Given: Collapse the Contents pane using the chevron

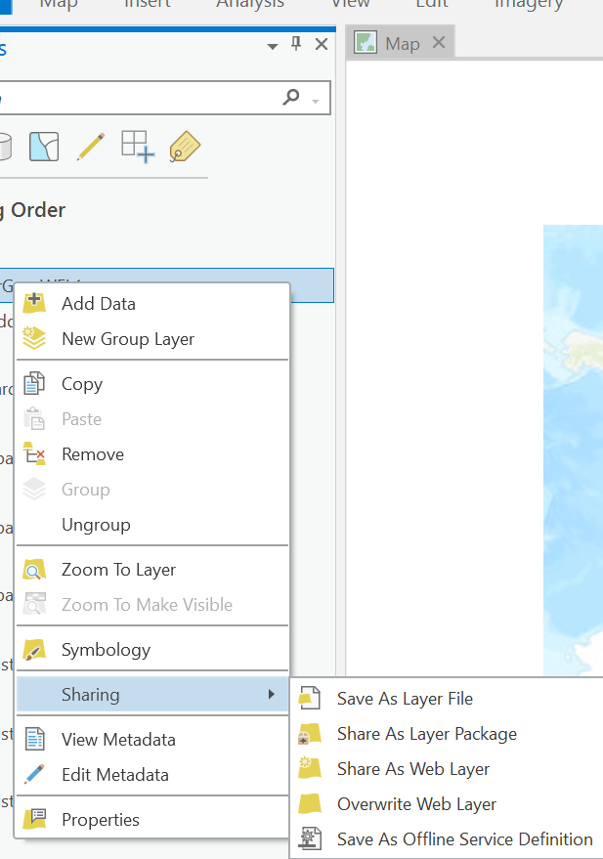Looking at the screenshot, I should 272,45.
